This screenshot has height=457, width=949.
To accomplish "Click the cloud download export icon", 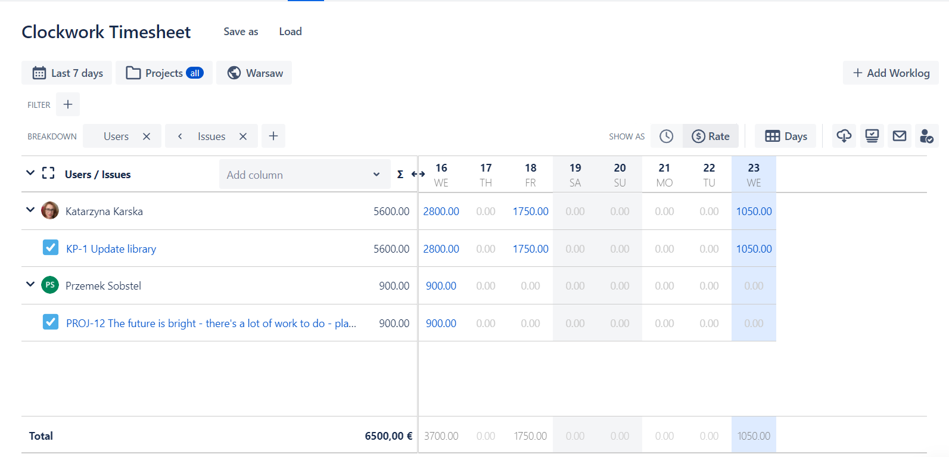I will click(844, 136).
